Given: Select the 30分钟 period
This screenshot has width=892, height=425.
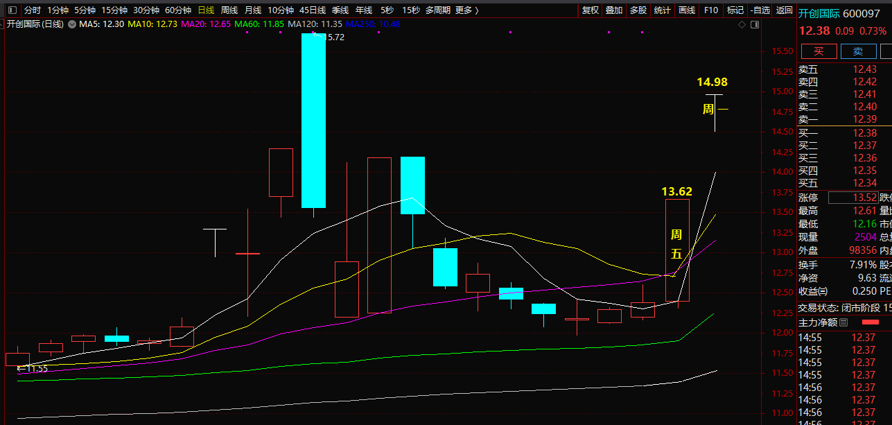Looking at the screenshot, I should click(146, 10).
